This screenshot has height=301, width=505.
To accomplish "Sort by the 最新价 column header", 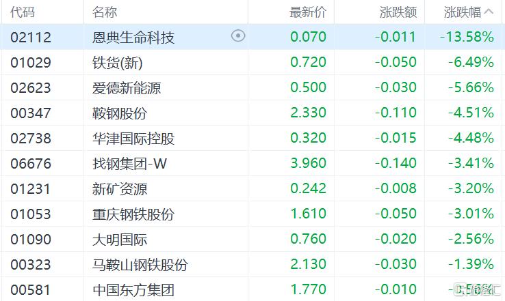I will pos(308,12).
